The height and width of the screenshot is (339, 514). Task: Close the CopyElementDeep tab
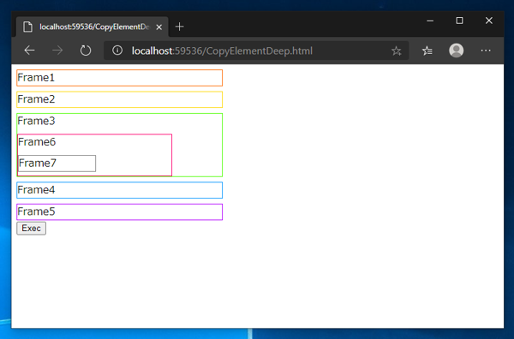point(159,27)
